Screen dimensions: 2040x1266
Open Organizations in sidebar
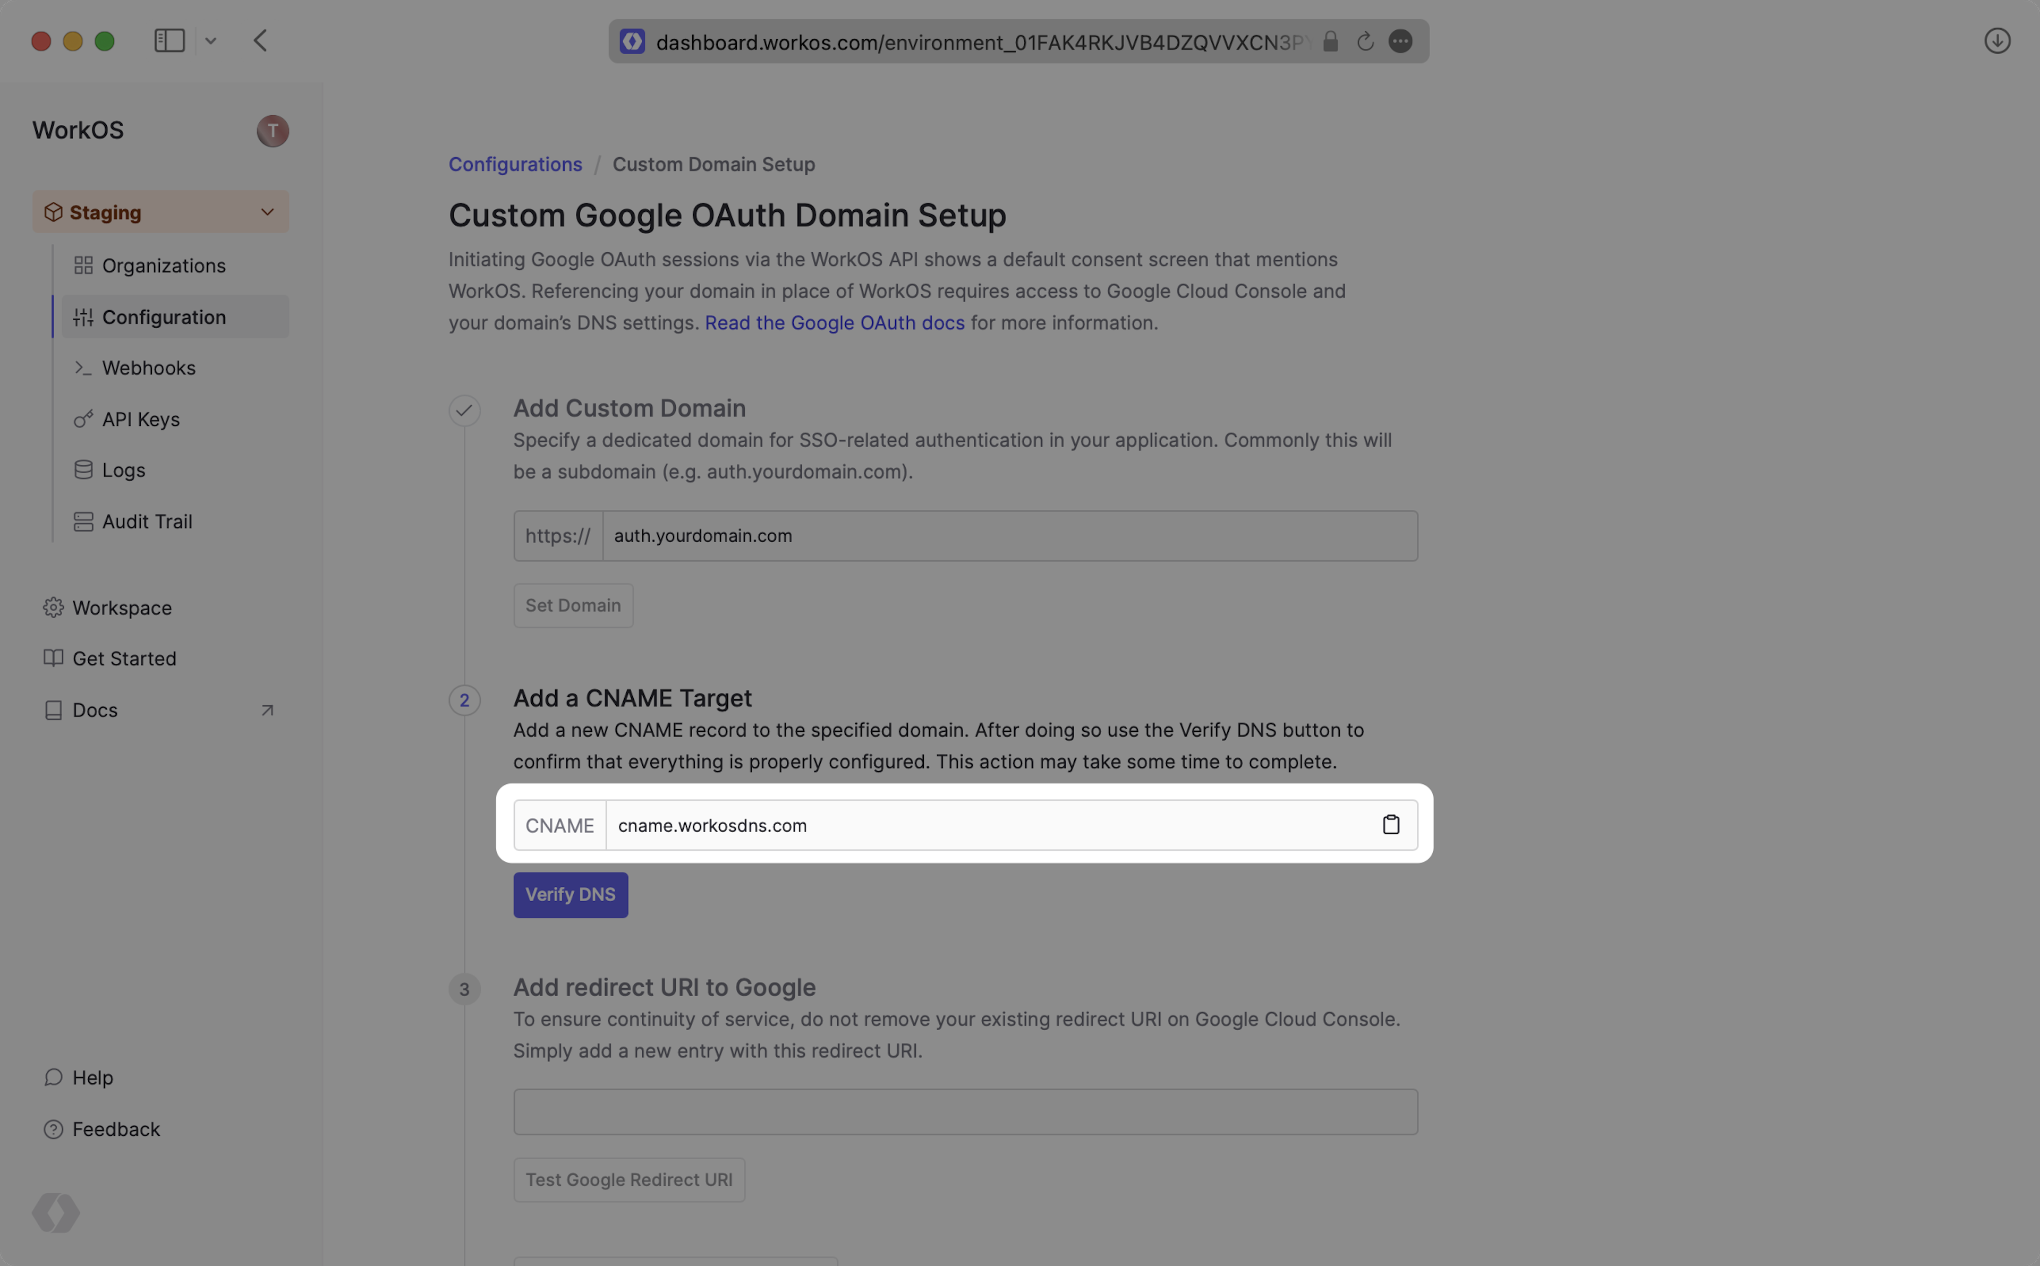pos(163,266)
